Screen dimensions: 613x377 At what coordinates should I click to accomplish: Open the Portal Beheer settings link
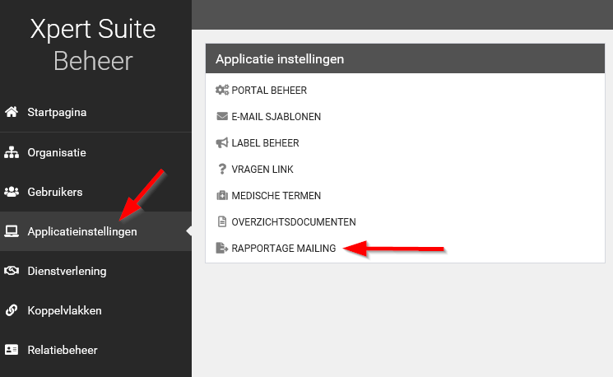[269, 91]
